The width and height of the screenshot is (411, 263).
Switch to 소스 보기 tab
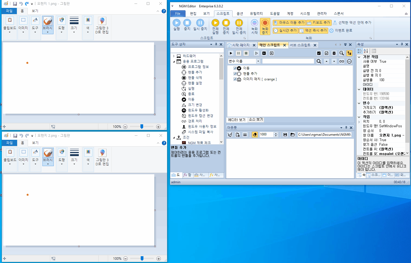click(256, 119)
